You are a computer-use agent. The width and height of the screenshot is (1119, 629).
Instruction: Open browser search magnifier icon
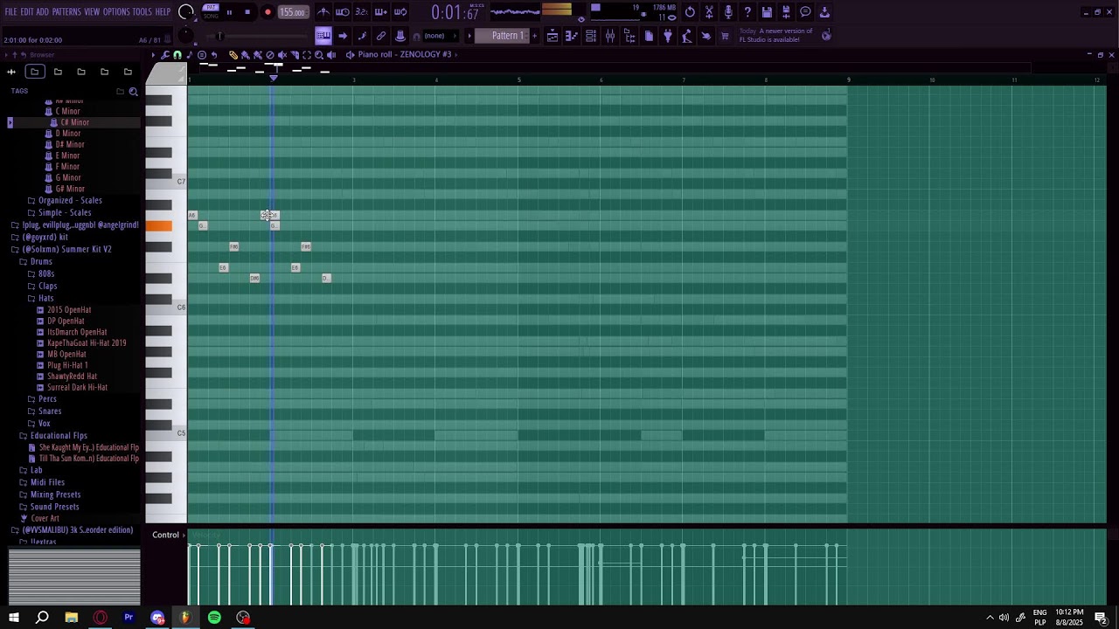(133, 91)
